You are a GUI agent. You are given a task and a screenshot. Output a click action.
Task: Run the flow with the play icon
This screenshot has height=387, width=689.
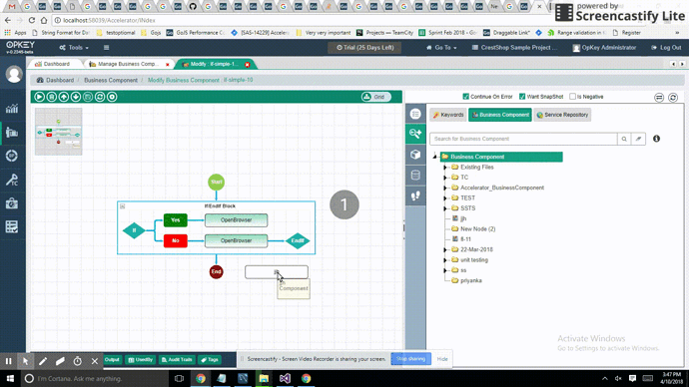pyautogui.click(x=39, y=97)
